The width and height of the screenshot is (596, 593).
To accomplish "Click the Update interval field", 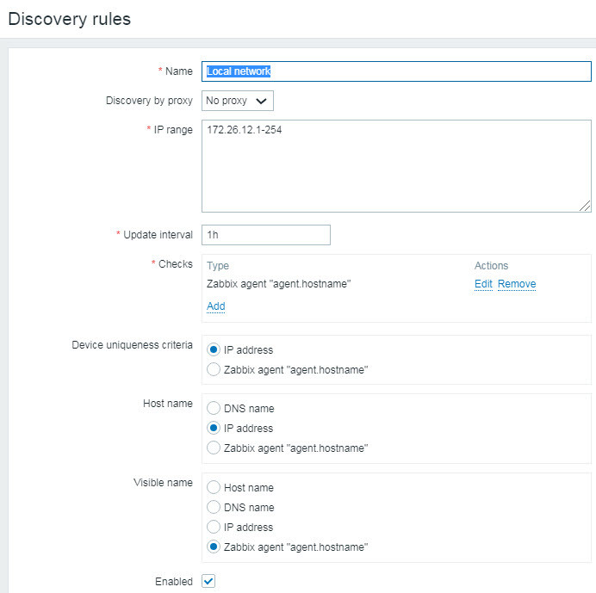I will point(266,235).
